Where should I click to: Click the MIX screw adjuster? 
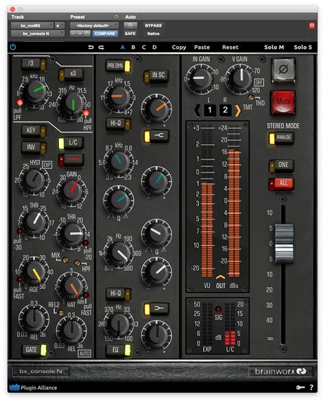pyautogui.click(x=66, y=260)
